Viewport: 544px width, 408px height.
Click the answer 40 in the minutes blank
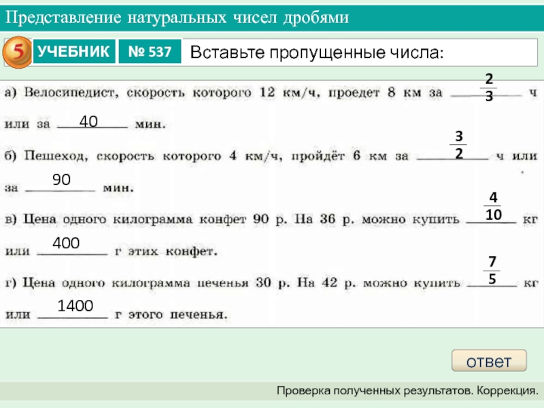(88, 122)
